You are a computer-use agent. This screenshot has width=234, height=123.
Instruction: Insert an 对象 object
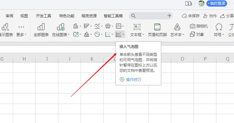click(x=197, y=35)
